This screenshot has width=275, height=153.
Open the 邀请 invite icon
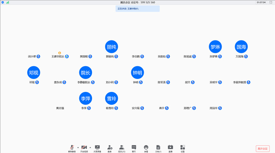[110, 148]
